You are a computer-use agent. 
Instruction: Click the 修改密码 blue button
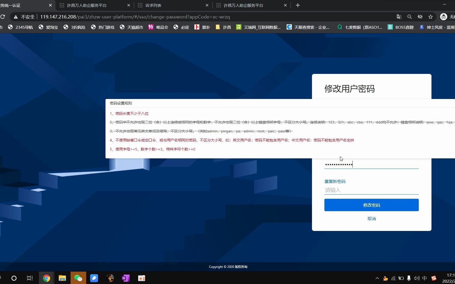pyautogui.click(x=371, y=205)
